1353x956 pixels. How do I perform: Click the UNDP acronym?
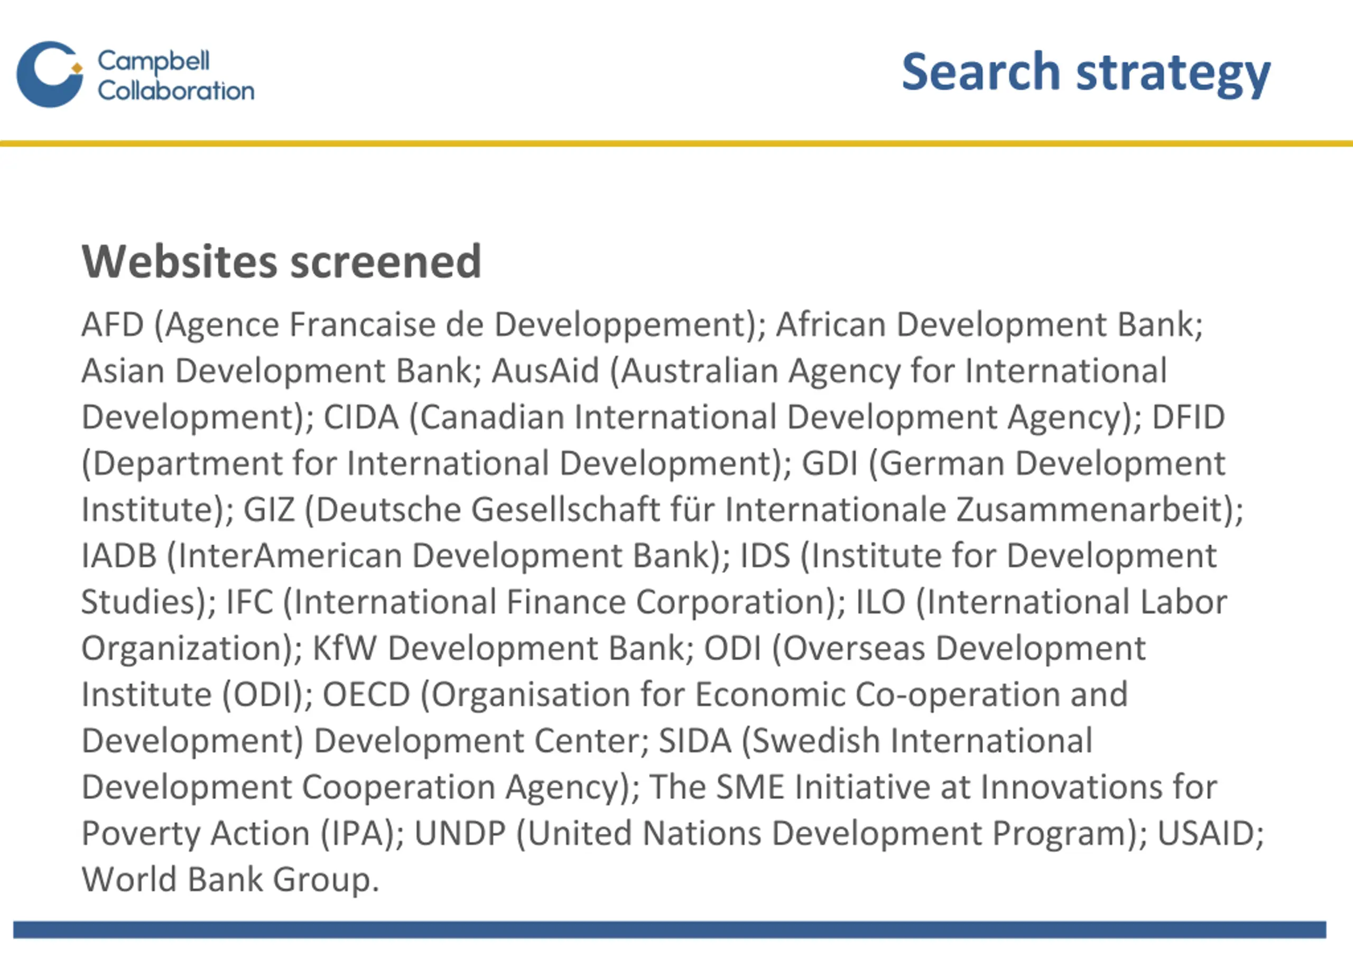pos(460,833)
